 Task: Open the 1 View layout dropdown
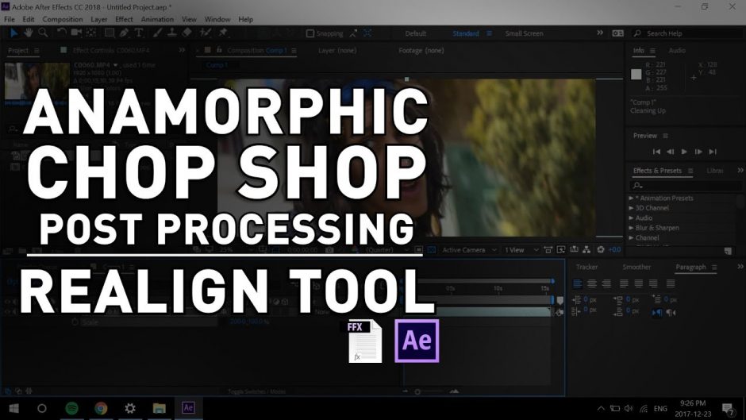tap(521, 250)
